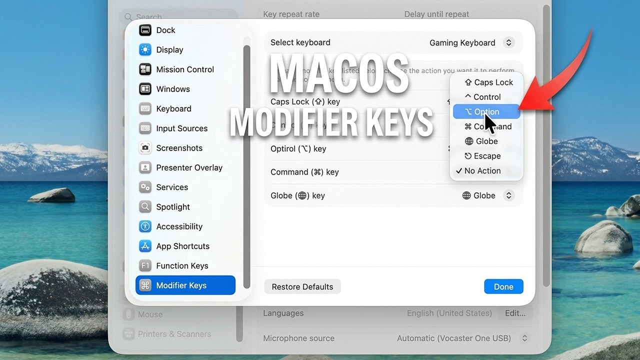Screen dimensions: 640x360
Task: Click the App Shortcuts icon
Action: [145, 246]
